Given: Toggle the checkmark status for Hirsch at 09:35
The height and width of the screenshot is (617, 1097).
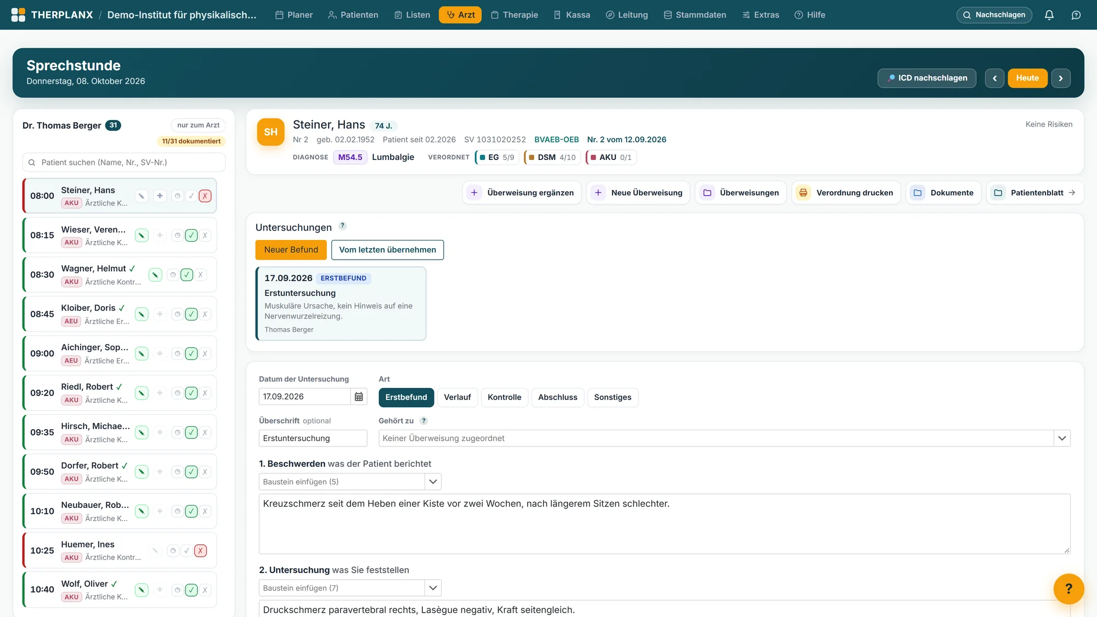Looking at the screenshot, I should click(191, 432).
